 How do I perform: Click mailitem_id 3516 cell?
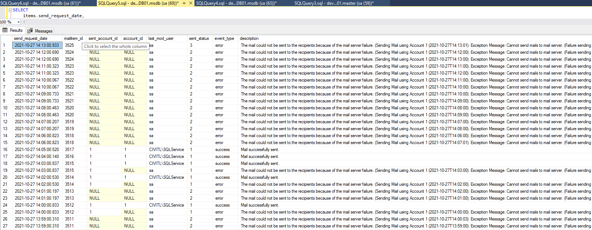[x=75, y=157]
